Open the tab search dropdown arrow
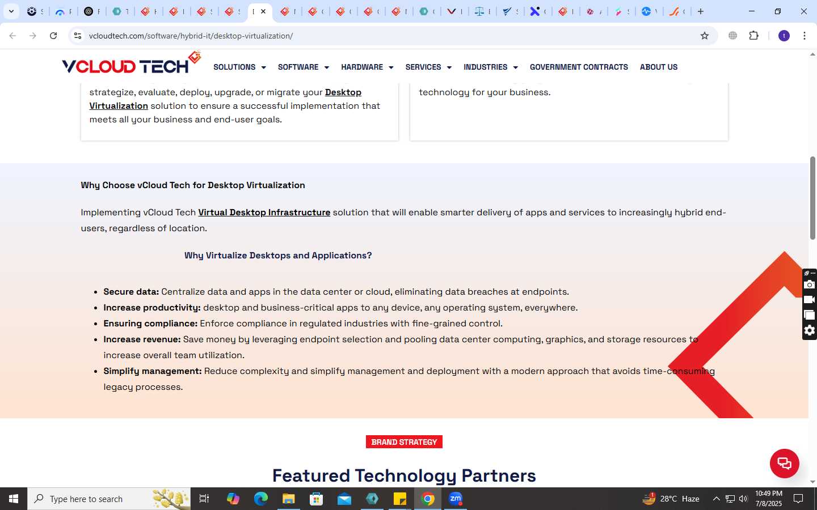 [11, 11]
